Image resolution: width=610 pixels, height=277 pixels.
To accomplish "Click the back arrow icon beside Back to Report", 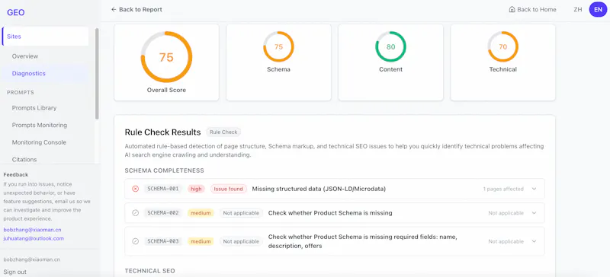I will [114, 9].
